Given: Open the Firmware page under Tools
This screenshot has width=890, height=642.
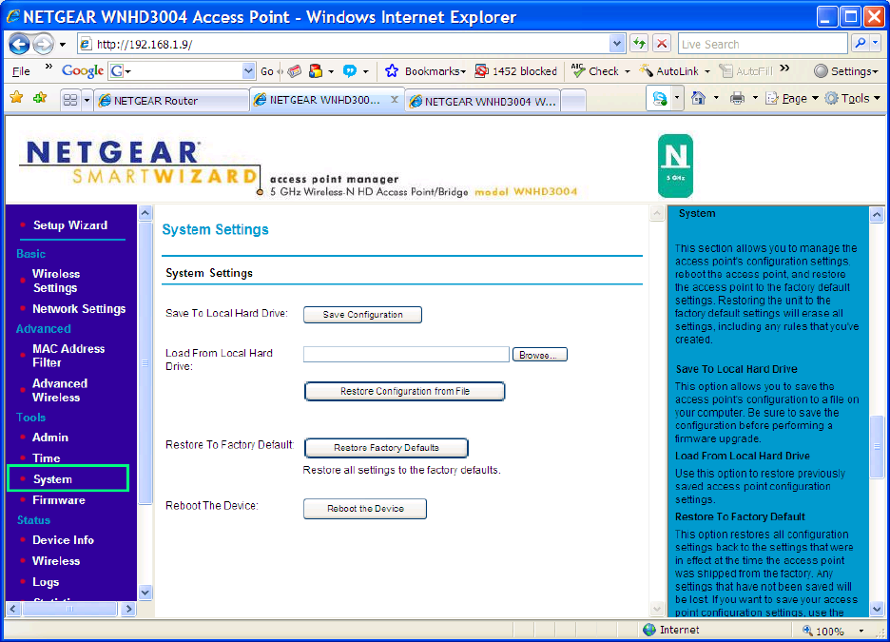Looking at the screenshot, I should click(x=58, y=500).
